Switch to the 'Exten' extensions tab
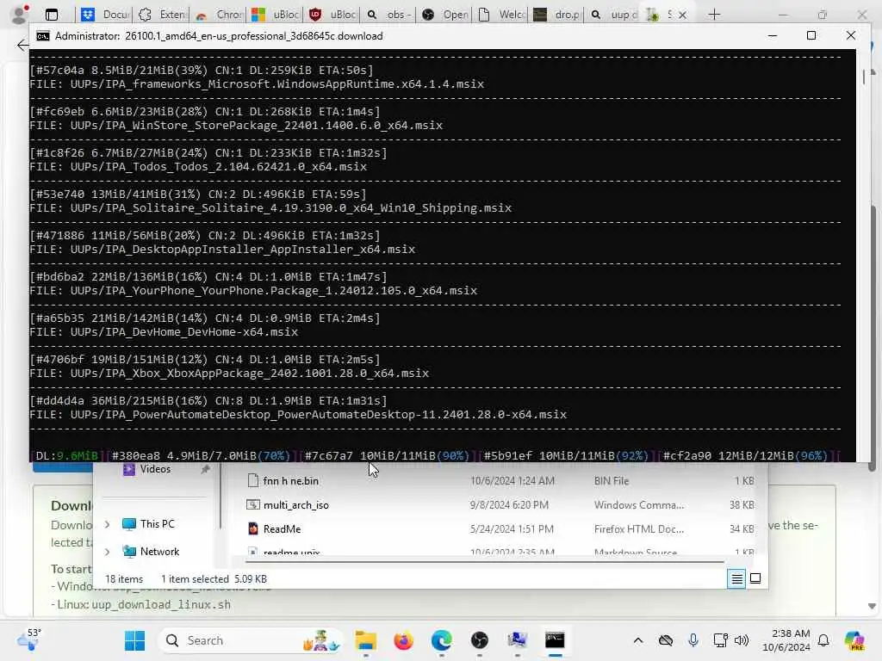Screen dimensions: 882x661 point(162,15)
